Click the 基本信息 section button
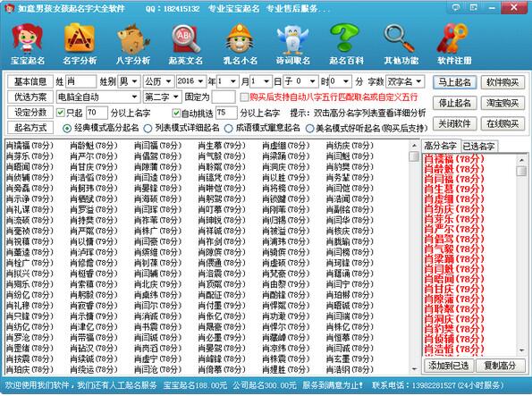 (30, 81)
